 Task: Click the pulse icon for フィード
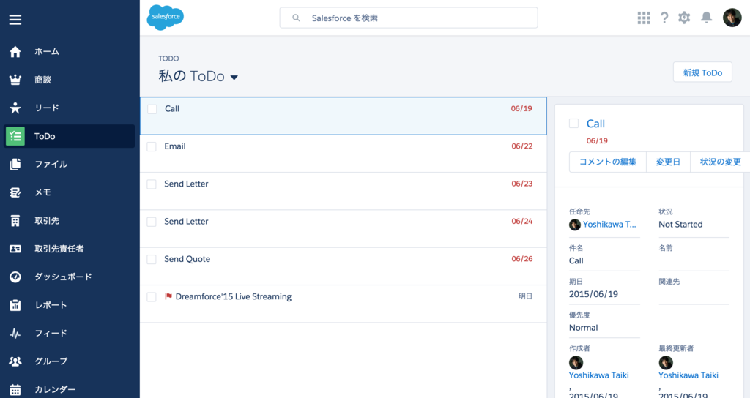point(15,333)
